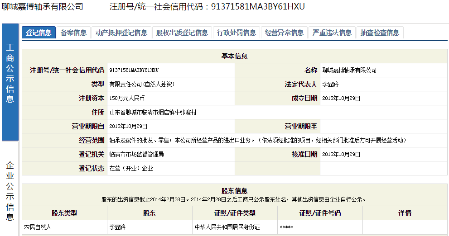Click the company name in the page title
This screenshot has width=449, height=236.
point(43,6)
